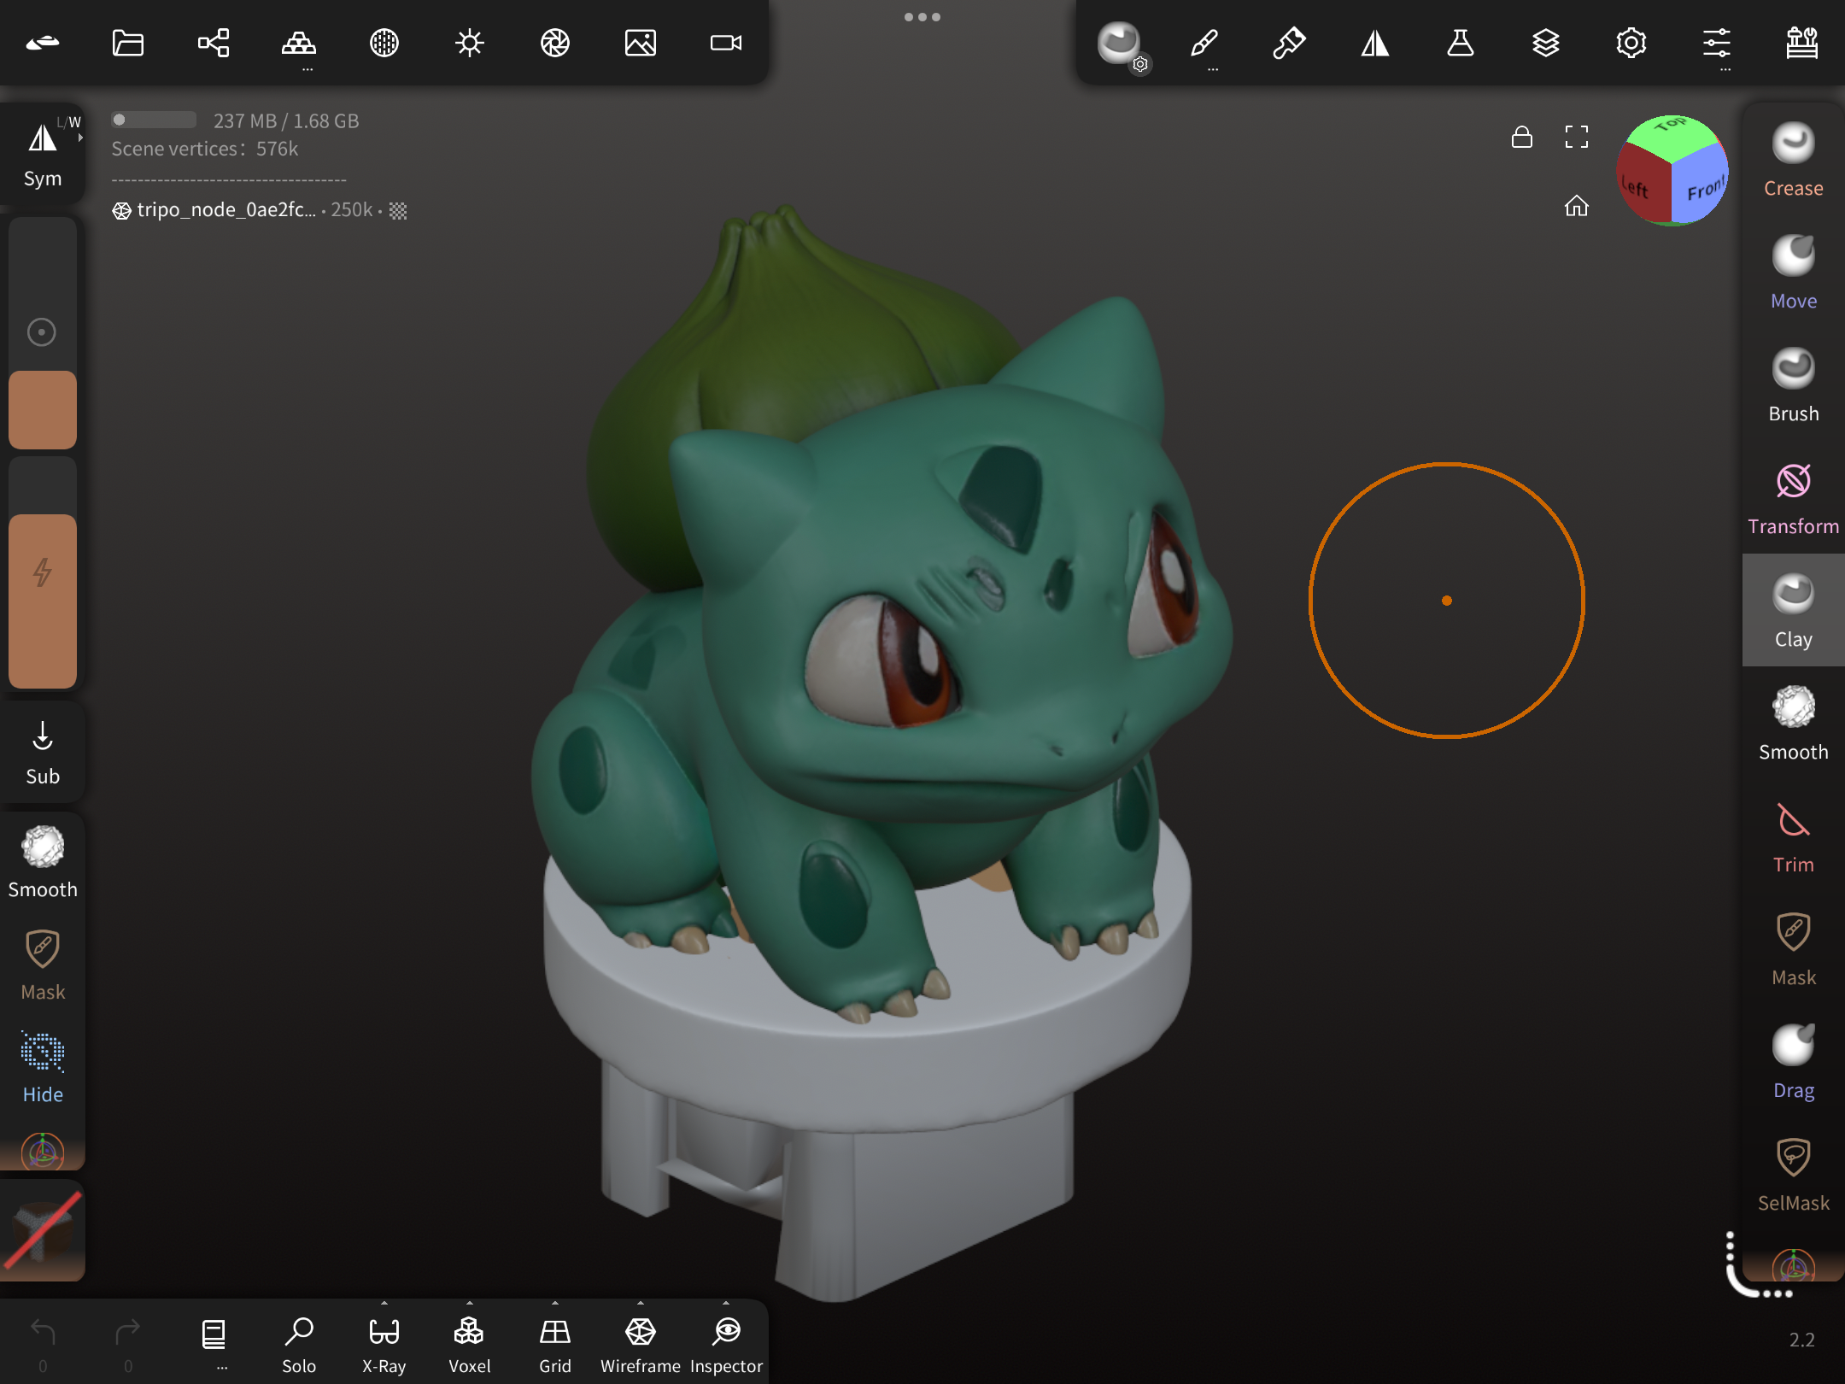Toggle Wireframe display
1845x1384 pixels.
click(x=640, y=1341)
